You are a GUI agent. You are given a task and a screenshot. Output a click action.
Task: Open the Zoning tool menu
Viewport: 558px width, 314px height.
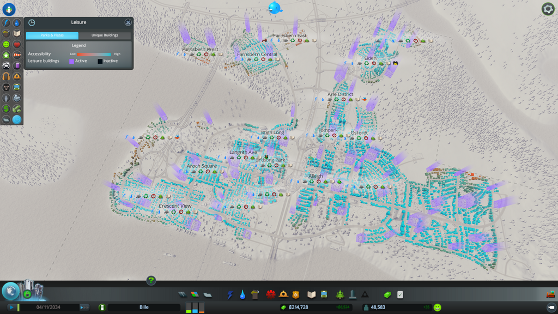pos(195,294)
